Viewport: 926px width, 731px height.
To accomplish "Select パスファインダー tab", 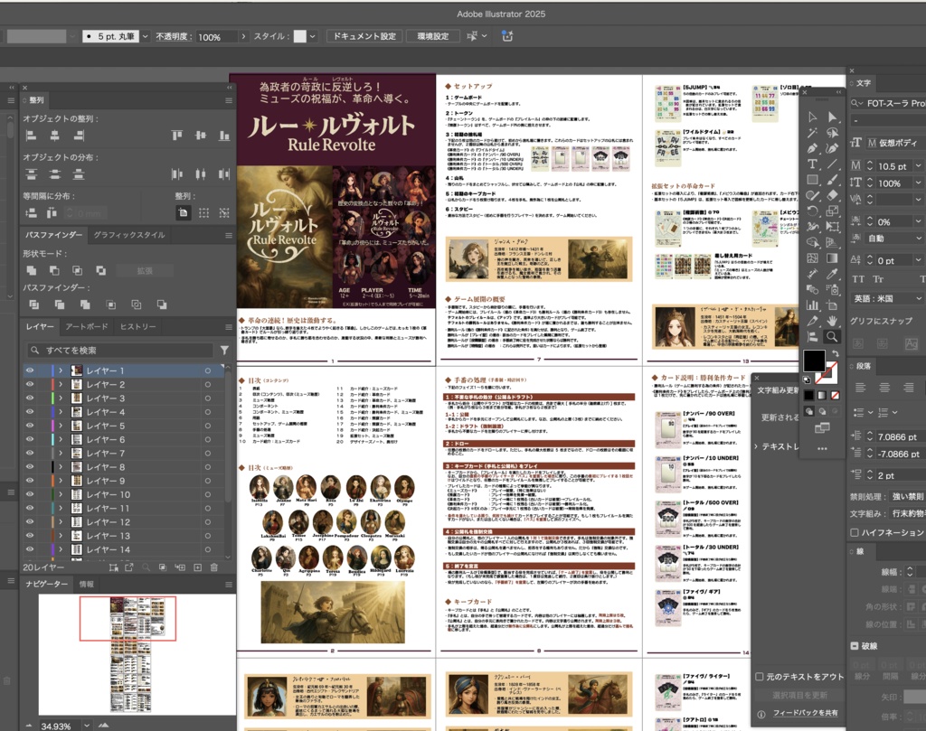I will [53, 235].
